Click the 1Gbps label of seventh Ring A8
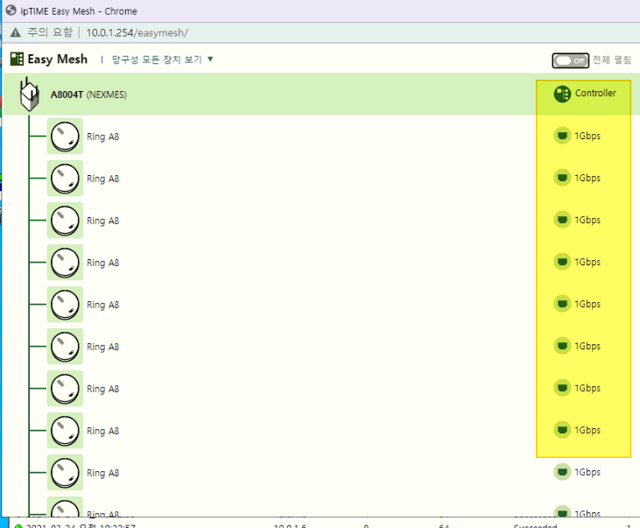 click(x=587, y=389)
